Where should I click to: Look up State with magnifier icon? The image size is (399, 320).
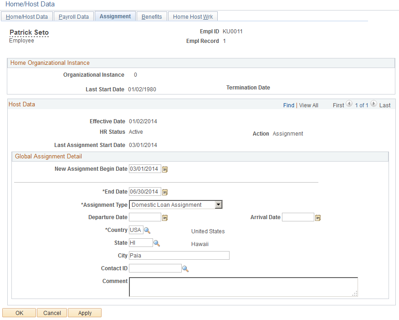[157, 243]
